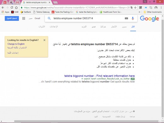
Task: Switch to the pinned Apple tab
Action: tap(11, 2)
